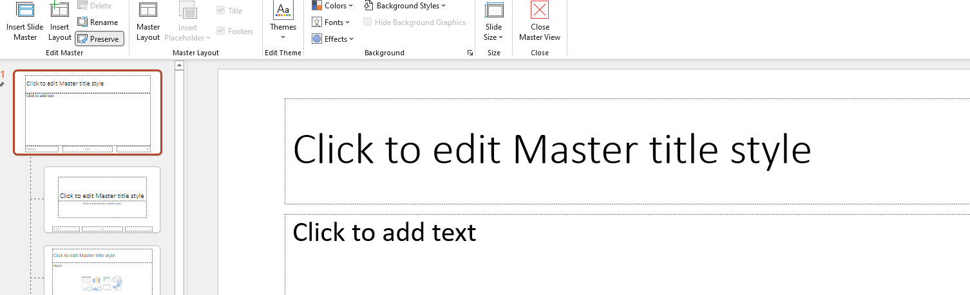Click the Insert Layout icon

[x=59, y=10]
